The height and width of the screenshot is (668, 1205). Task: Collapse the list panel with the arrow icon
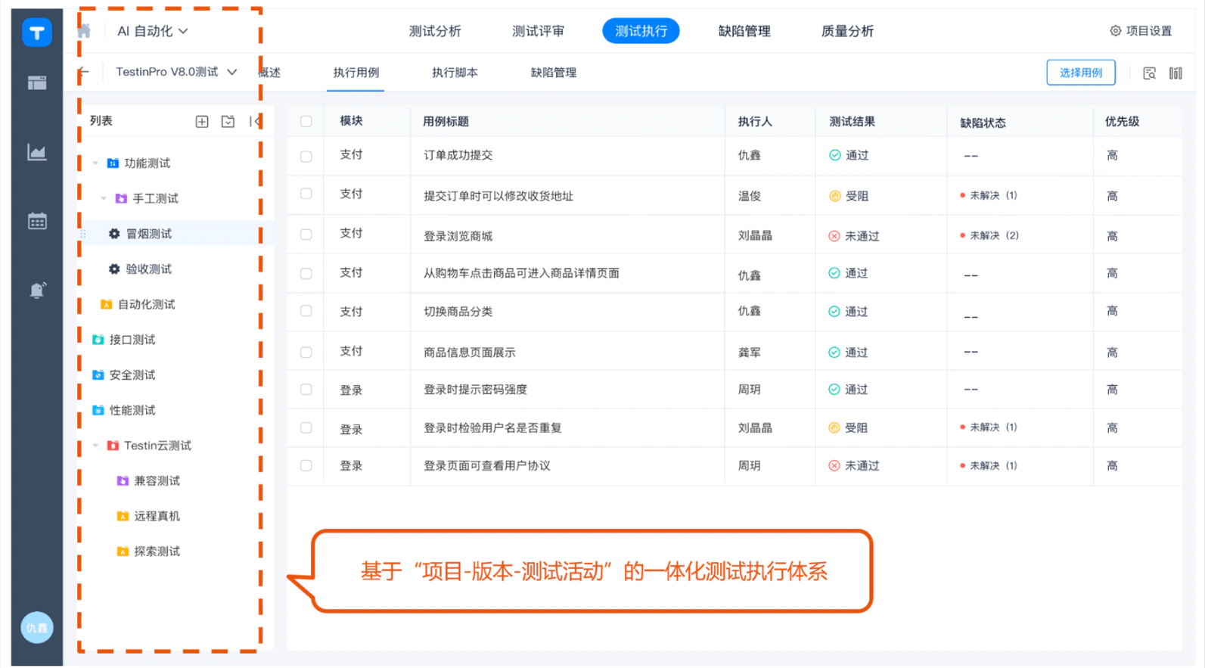(254, 121)
